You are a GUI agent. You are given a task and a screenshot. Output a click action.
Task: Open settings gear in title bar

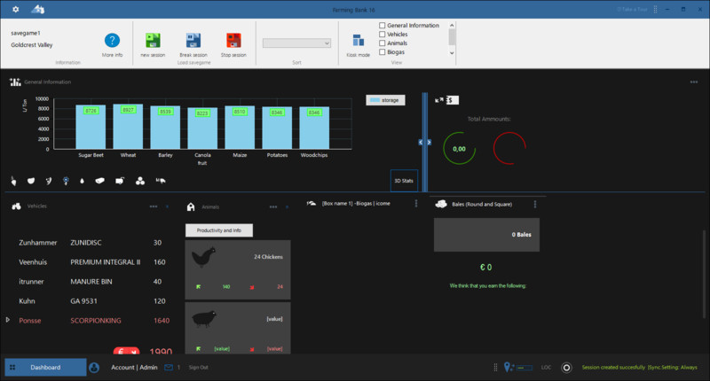pyautogui.click(x=15, y=9)
